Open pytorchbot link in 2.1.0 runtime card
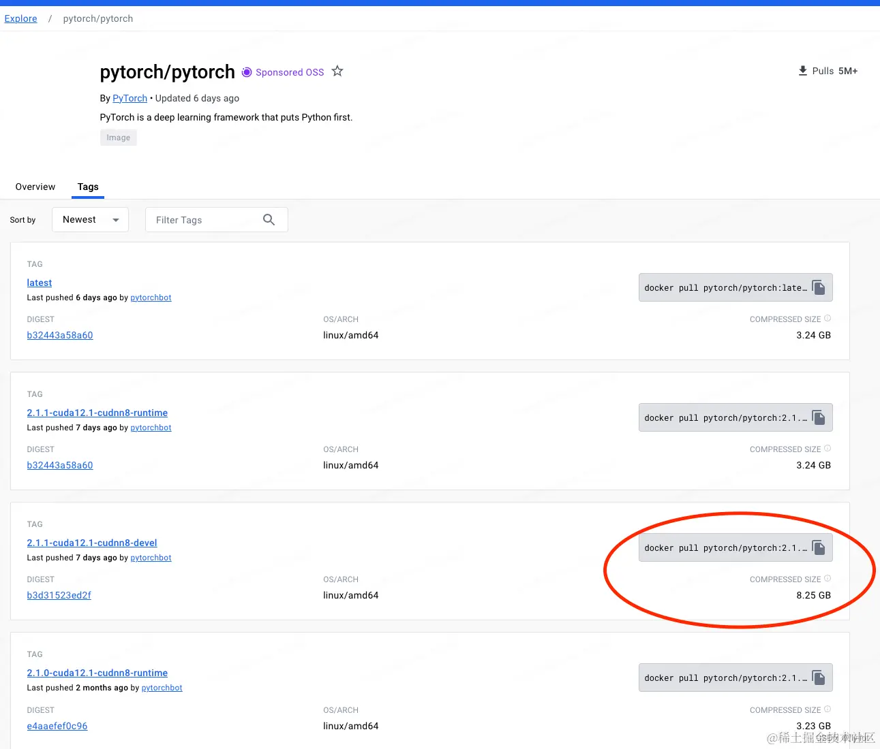Screen dimensions: 880x749 tap(162, 688)
